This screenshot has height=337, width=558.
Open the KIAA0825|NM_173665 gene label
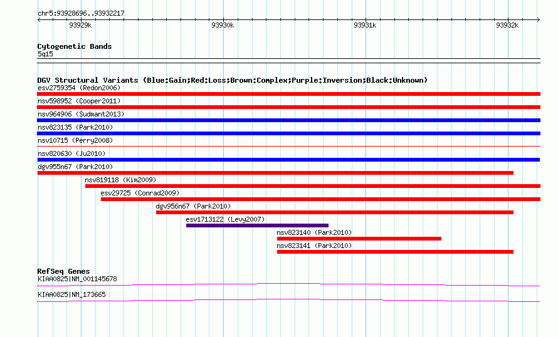click(71, 294)
